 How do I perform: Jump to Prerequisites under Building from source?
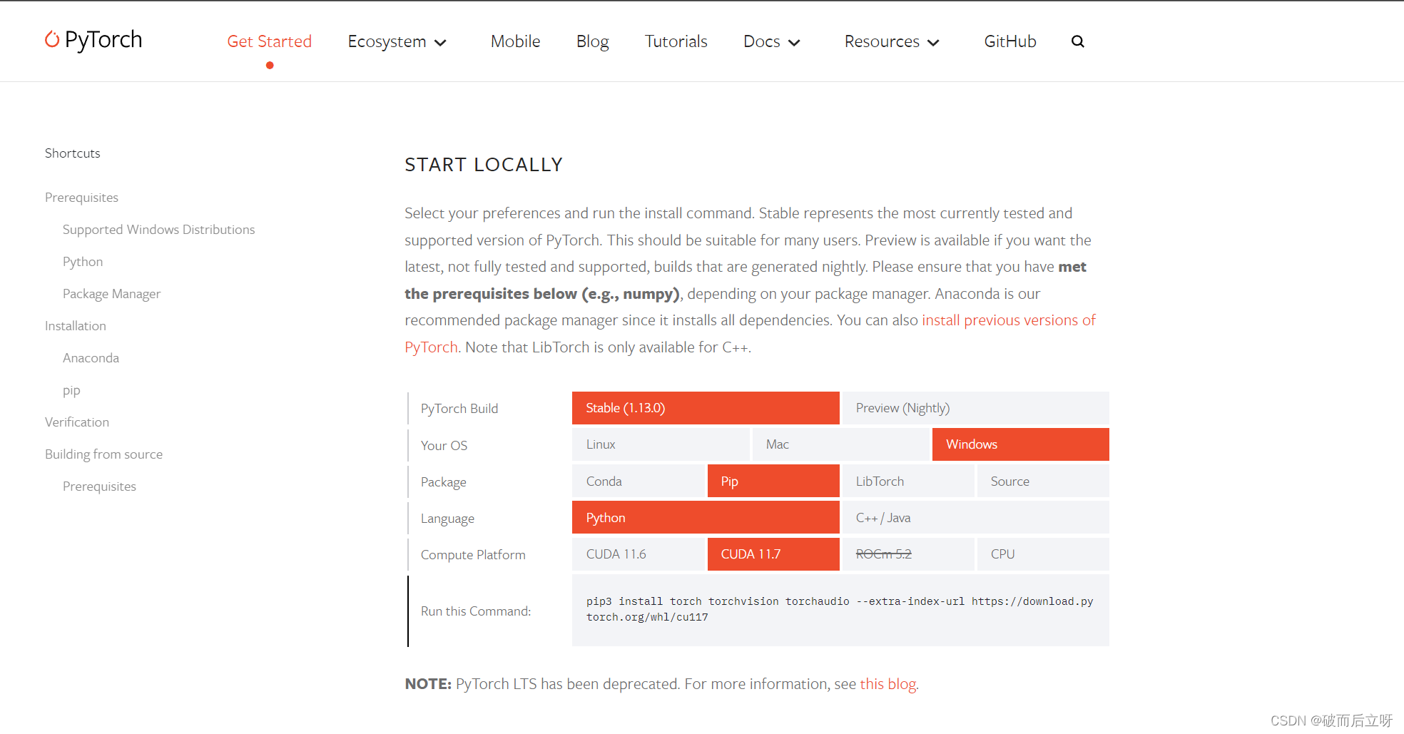pos(99,486)
